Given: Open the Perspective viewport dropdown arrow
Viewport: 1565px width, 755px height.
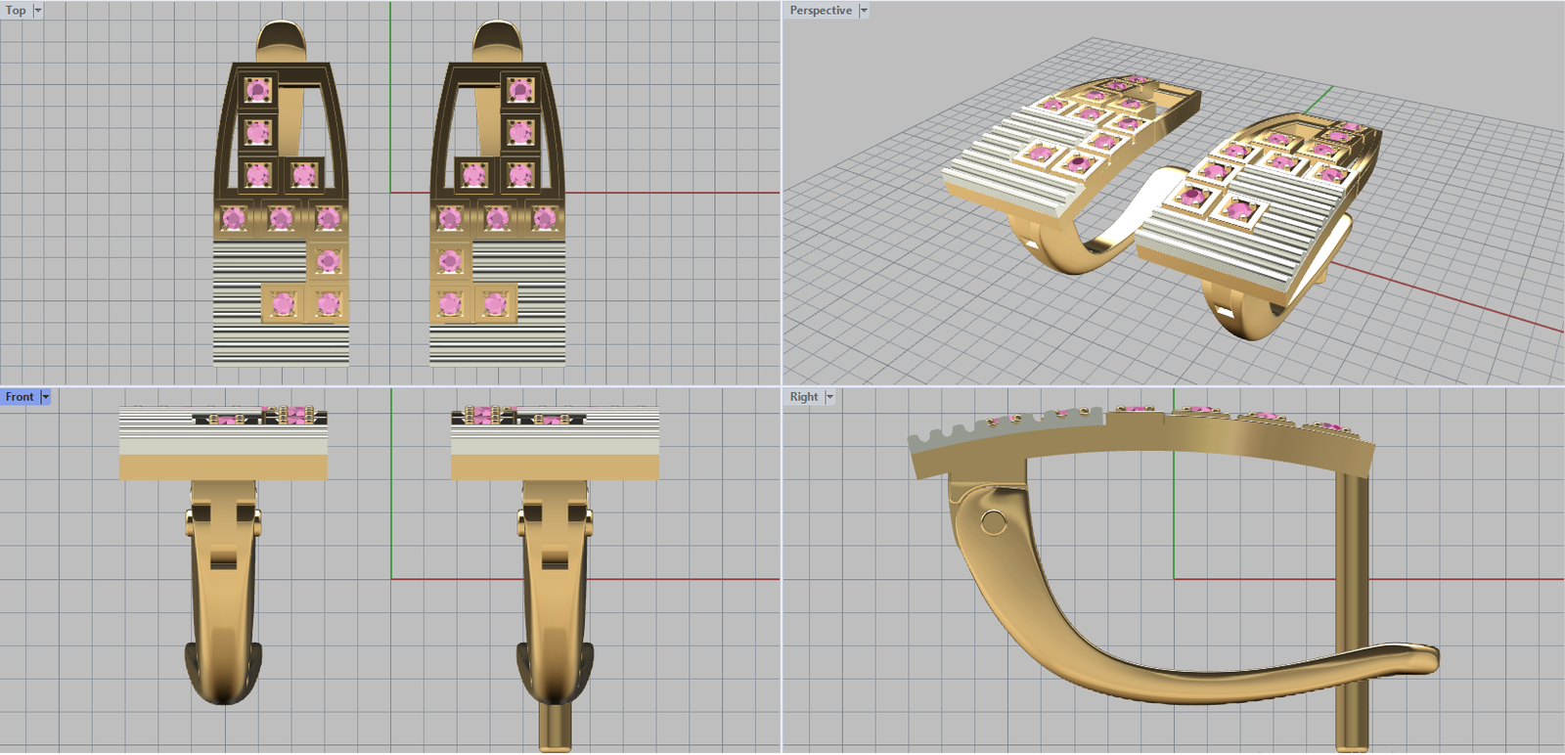Looking at the screenshot, I should coord(864,11).
